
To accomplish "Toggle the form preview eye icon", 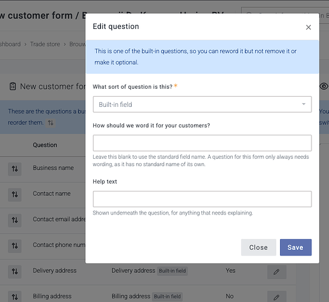I will tap(324, 86).
